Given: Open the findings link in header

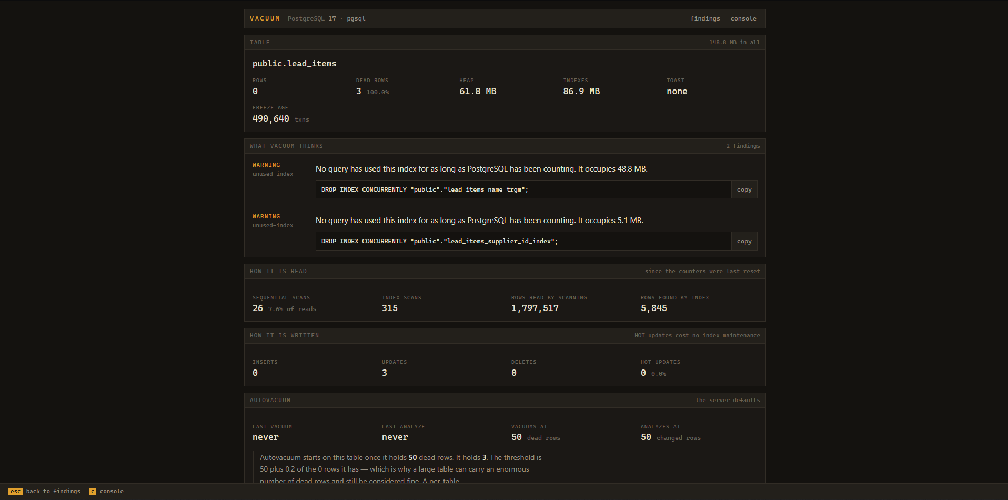Looking at the screenshot, I should 705,18.
